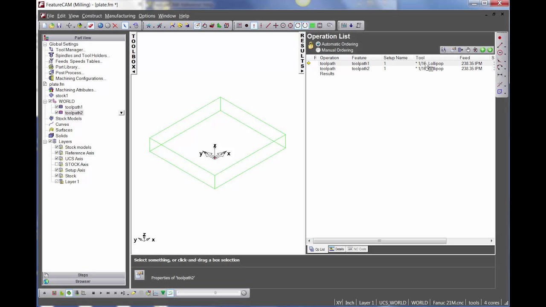Click the blue Undo circle arrow icon
Viewport: 546px width, 307px height.
pyautogui.click(x=100, y=26)
